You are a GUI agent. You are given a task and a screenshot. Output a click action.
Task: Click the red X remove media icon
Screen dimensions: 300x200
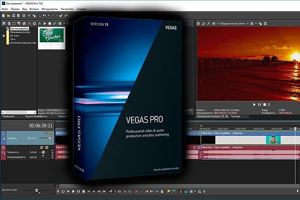(29, 23)
